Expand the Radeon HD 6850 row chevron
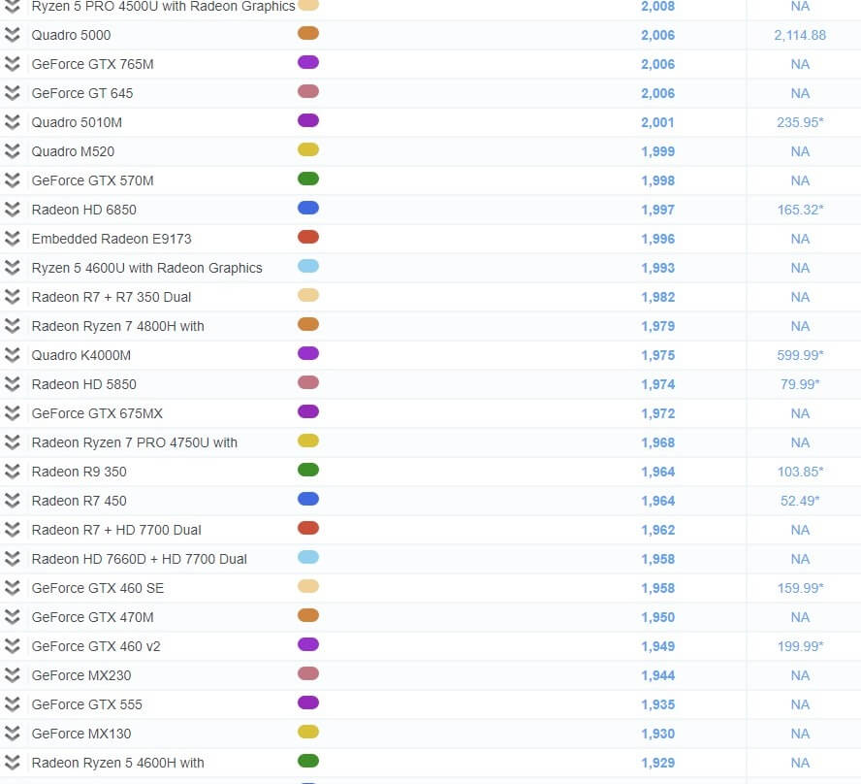Viewport: 861px width, 784px height. [12, 210]
